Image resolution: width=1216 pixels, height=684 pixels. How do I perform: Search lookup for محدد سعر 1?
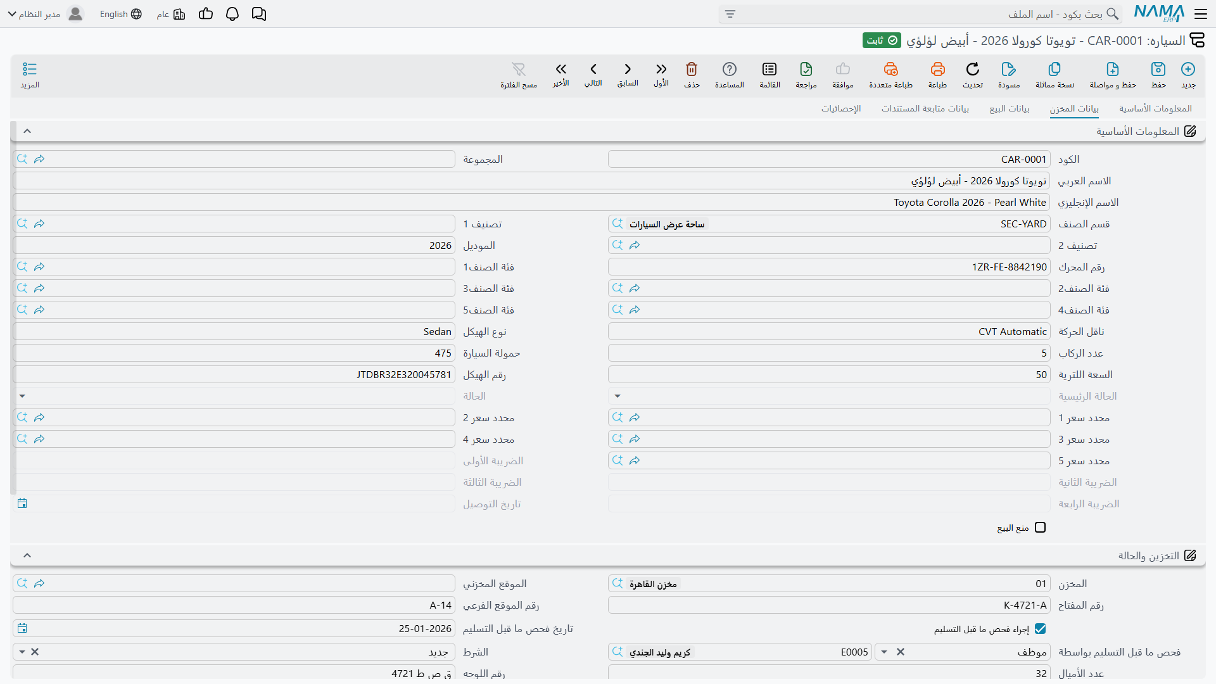617,417
